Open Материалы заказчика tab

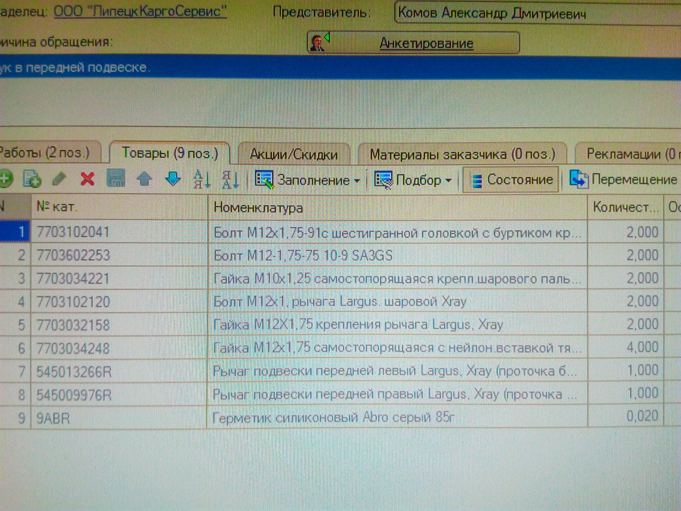462,154
